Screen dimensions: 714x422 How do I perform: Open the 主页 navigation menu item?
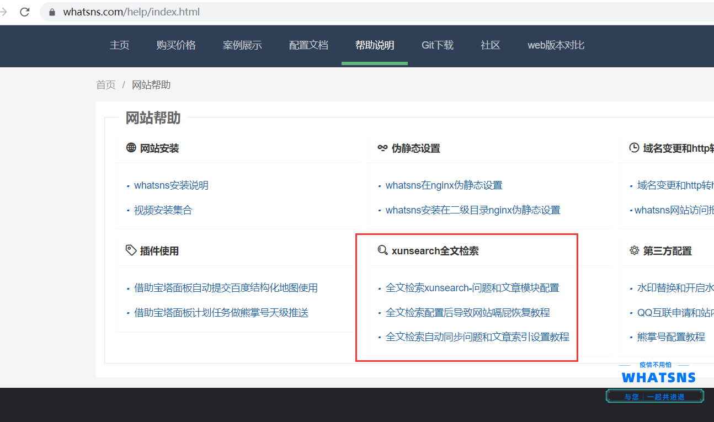tap(119, 45)
